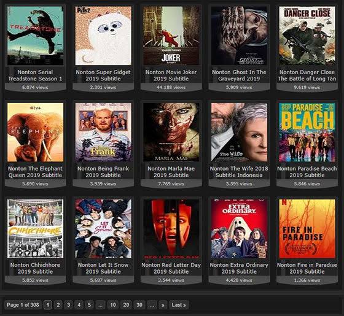Click 'Nonton Super Gidget 2019 Subtitle' title
Screen dimensions: 344x316
pyautogui.click(x=103, y=75)
